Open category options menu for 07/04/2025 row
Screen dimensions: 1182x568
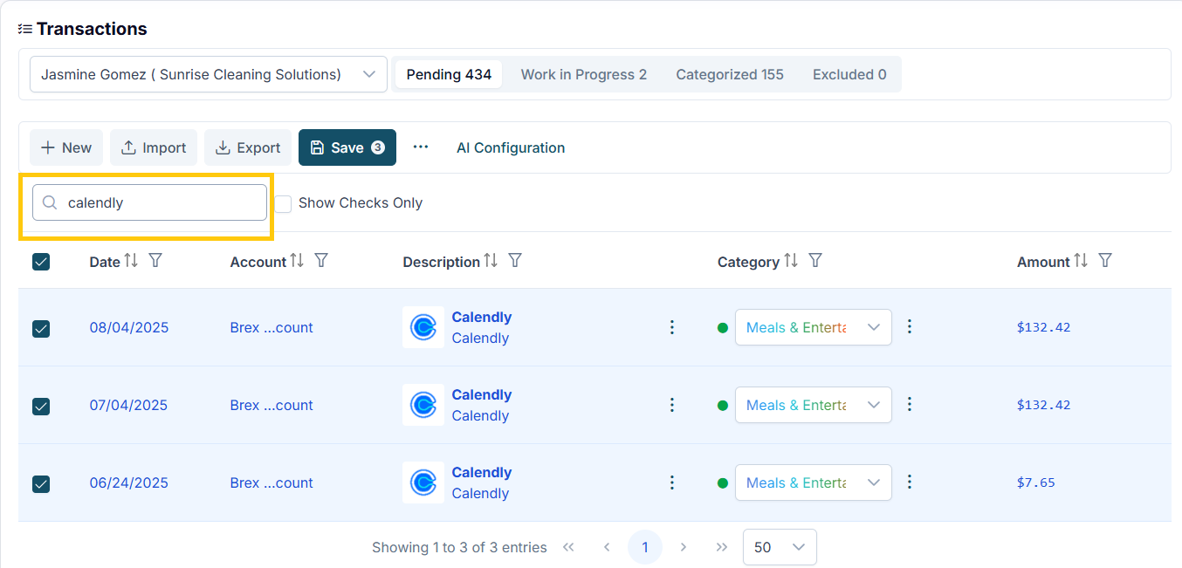[x=910, y=404]
